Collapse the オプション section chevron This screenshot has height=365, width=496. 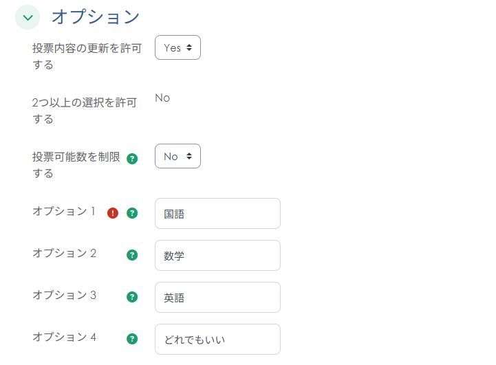(x=28, y=17)
